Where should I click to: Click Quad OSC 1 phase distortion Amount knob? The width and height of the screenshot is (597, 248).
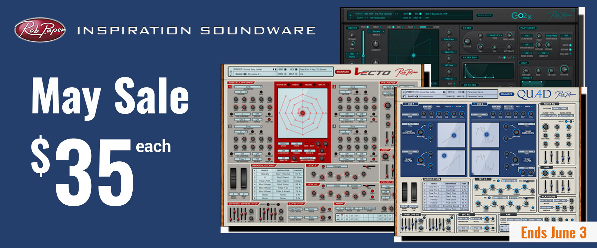pos(421,132)
